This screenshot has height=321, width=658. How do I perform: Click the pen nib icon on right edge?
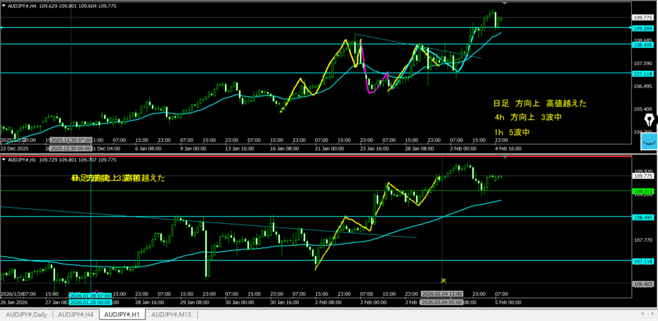point(649,120)
